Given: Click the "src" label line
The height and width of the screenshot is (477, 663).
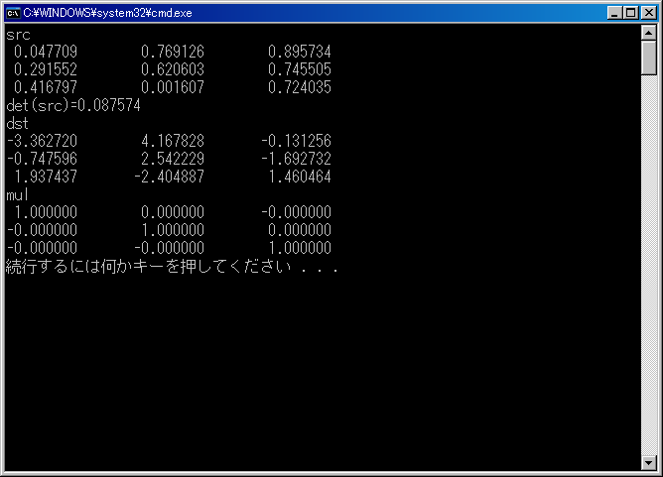Looking at the screenshot, I should click(18, 34).
